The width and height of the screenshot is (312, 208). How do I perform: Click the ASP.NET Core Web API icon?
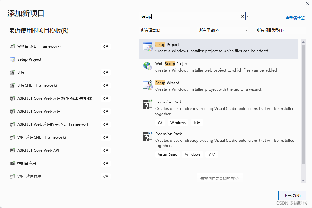(12, 150)
